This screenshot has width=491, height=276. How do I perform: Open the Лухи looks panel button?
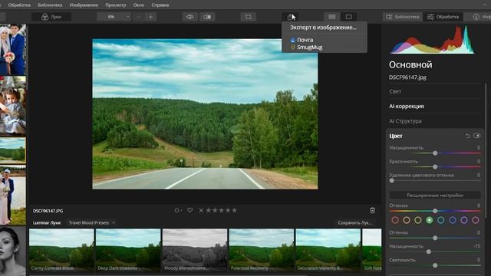coord(51,17)
